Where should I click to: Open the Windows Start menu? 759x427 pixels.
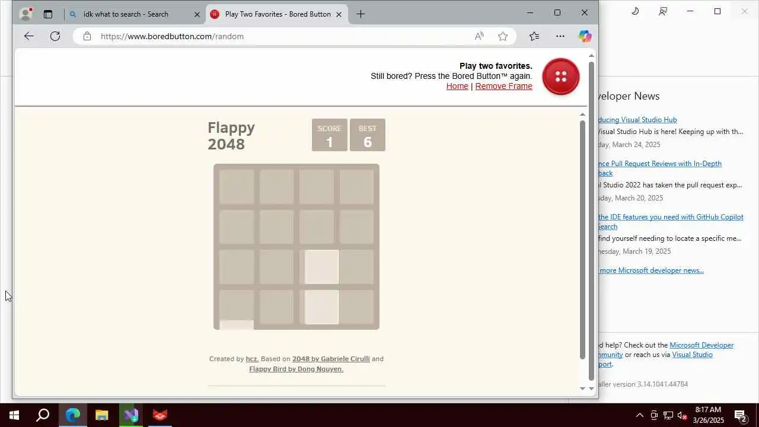(14, 415)
